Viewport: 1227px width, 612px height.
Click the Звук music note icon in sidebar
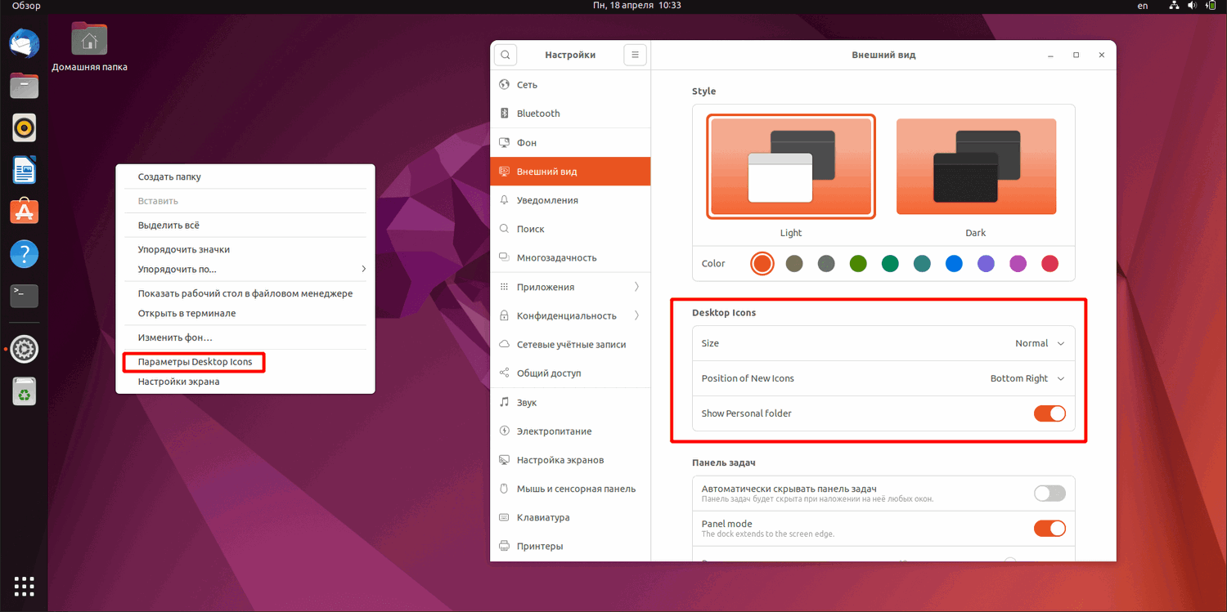tap(504, 403)
